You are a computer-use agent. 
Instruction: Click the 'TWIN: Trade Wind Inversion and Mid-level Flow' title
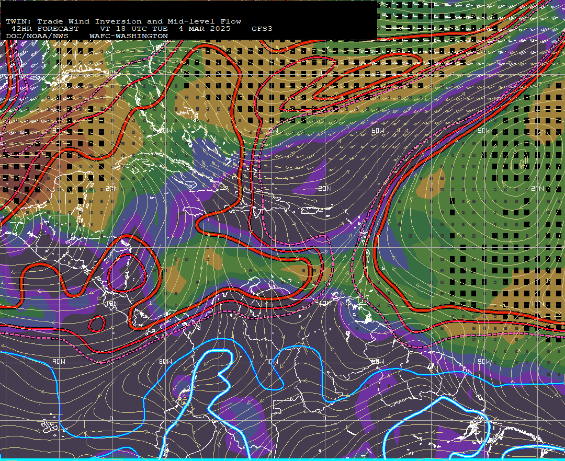tap(123, 21)
